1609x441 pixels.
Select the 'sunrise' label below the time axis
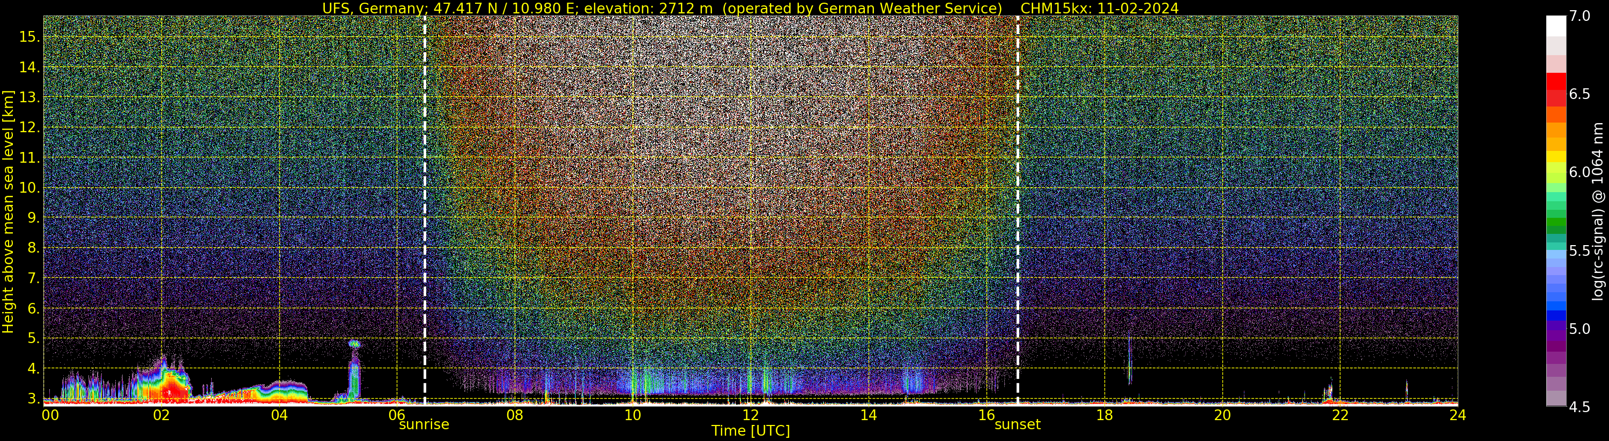(x=424, y=425)
